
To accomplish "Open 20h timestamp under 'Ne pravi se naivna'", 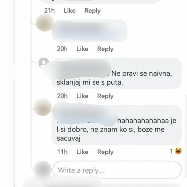I will pos(62,96).
